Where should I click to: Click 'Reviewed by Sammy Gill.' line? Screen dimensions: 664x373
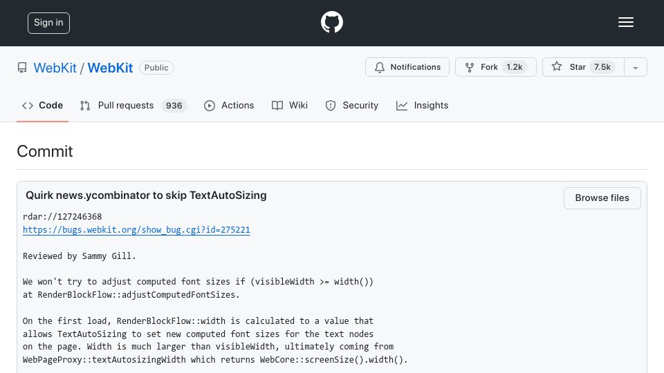pyautogui.click(x=79, y=256)
